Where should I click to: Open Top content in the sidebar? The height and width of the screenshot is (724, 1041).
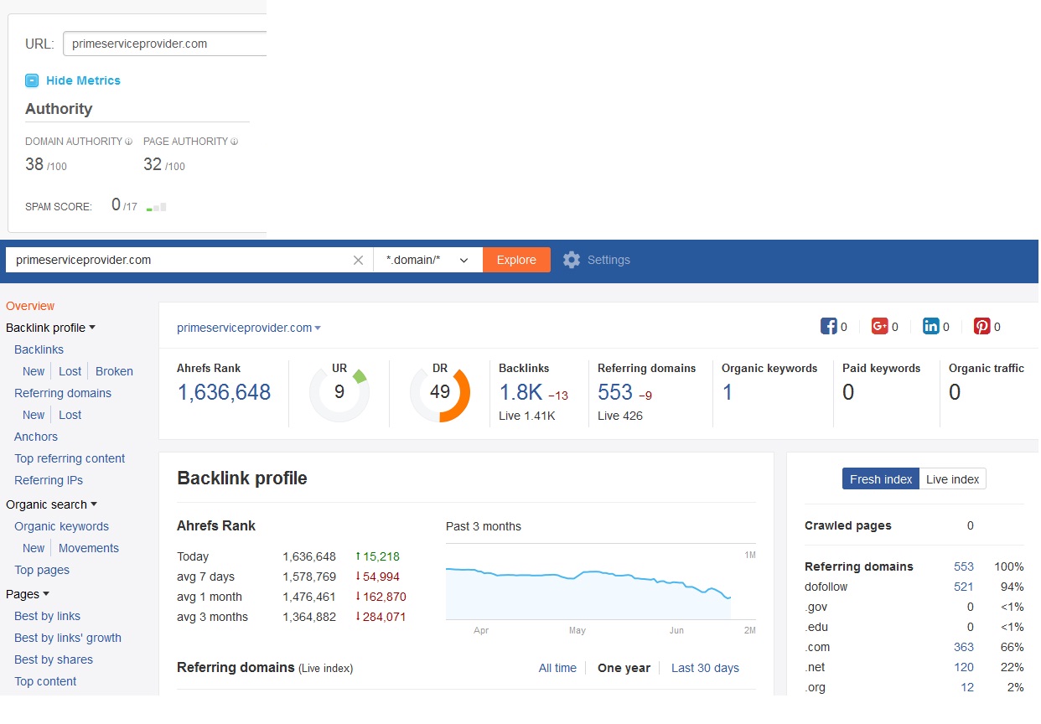[x=45, y=681]
